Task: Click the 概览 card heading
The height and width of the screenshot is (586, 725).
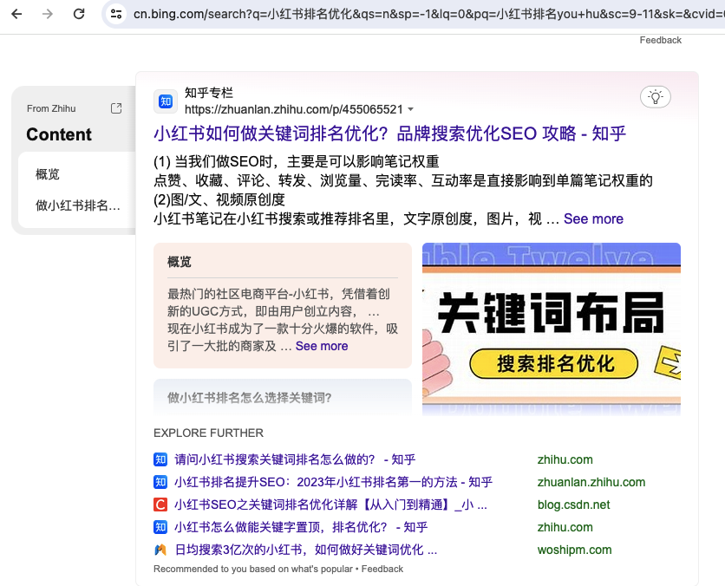Action: (x=179, y=262)
